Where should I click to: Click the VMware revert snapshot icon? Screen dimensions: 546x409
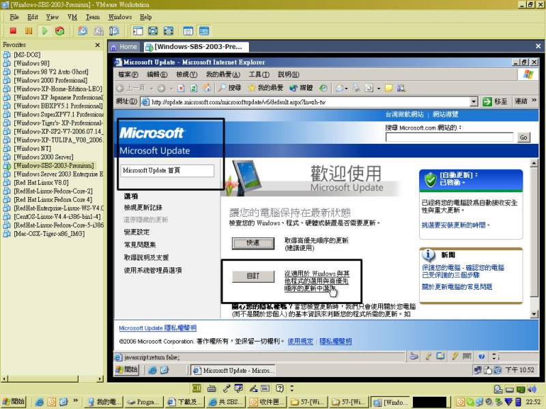pyautogui.click(x=98, y=31)
